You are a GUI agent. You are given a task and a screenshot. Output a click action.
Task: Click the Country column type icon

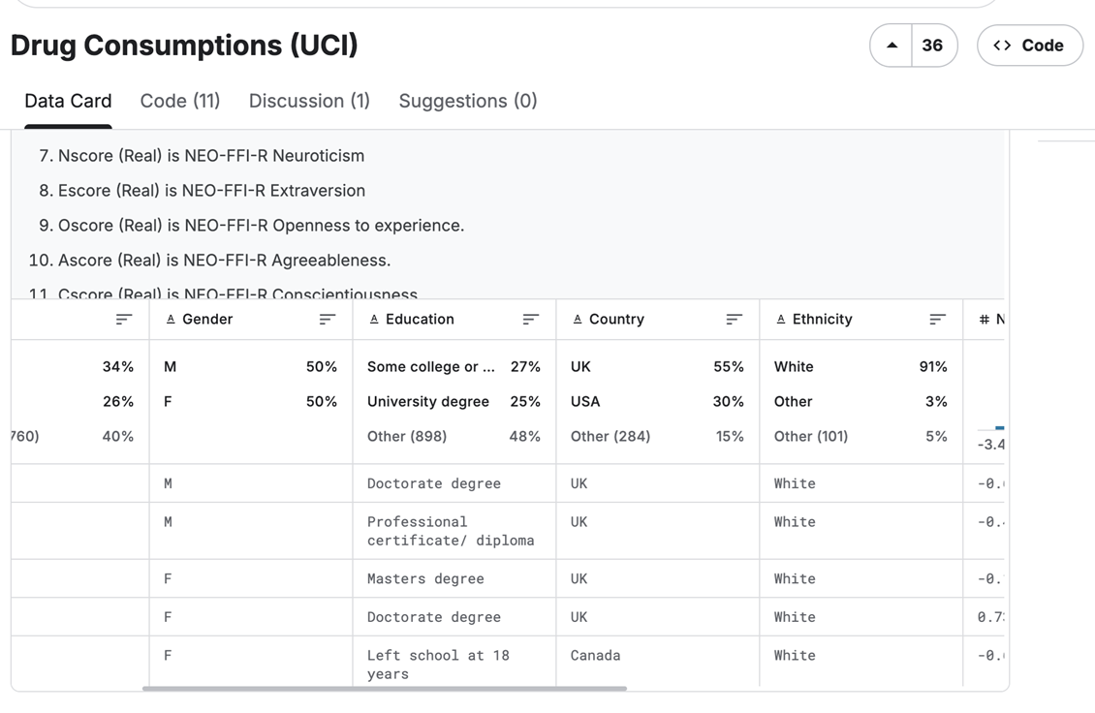[577, 319]
